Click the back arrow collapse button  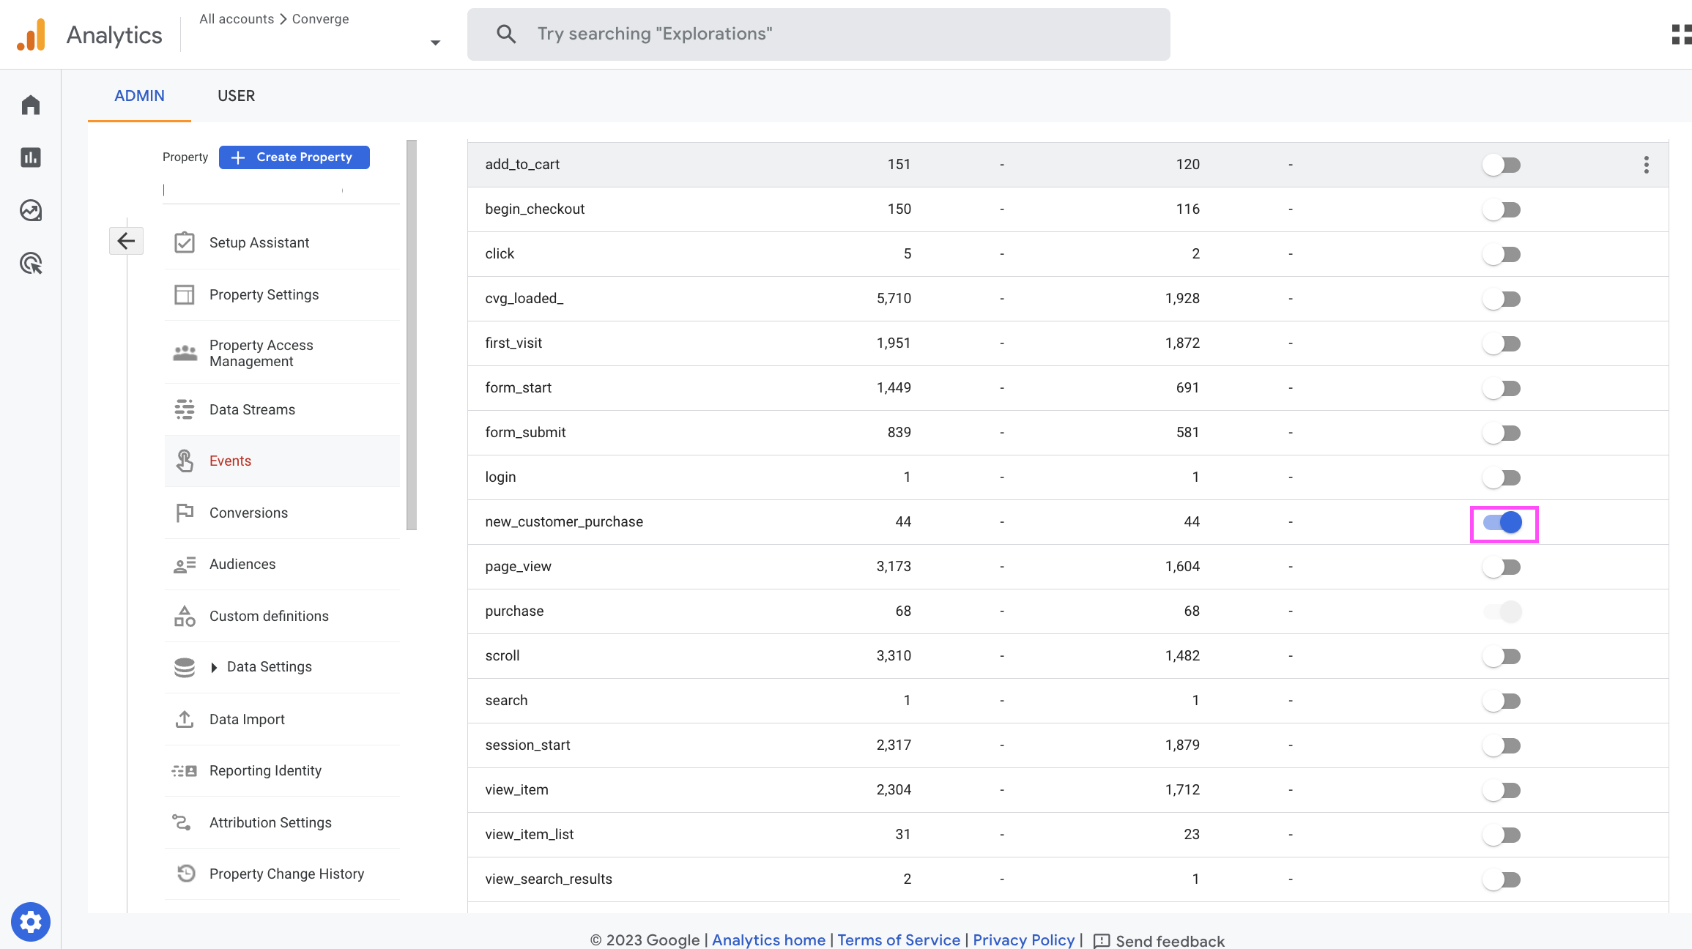(x=126, y=241)
